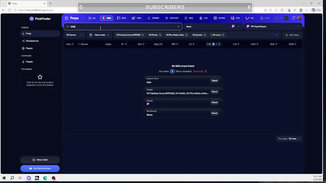Screen dimensions: 326x183
Task: Open the Apps filter dropdown
Action: point(213,26)
